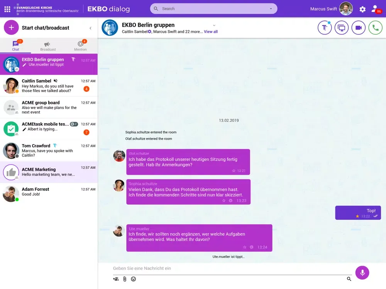Click double-check status on 'Top!' message
386x289 pixels.
pos(376,216)
